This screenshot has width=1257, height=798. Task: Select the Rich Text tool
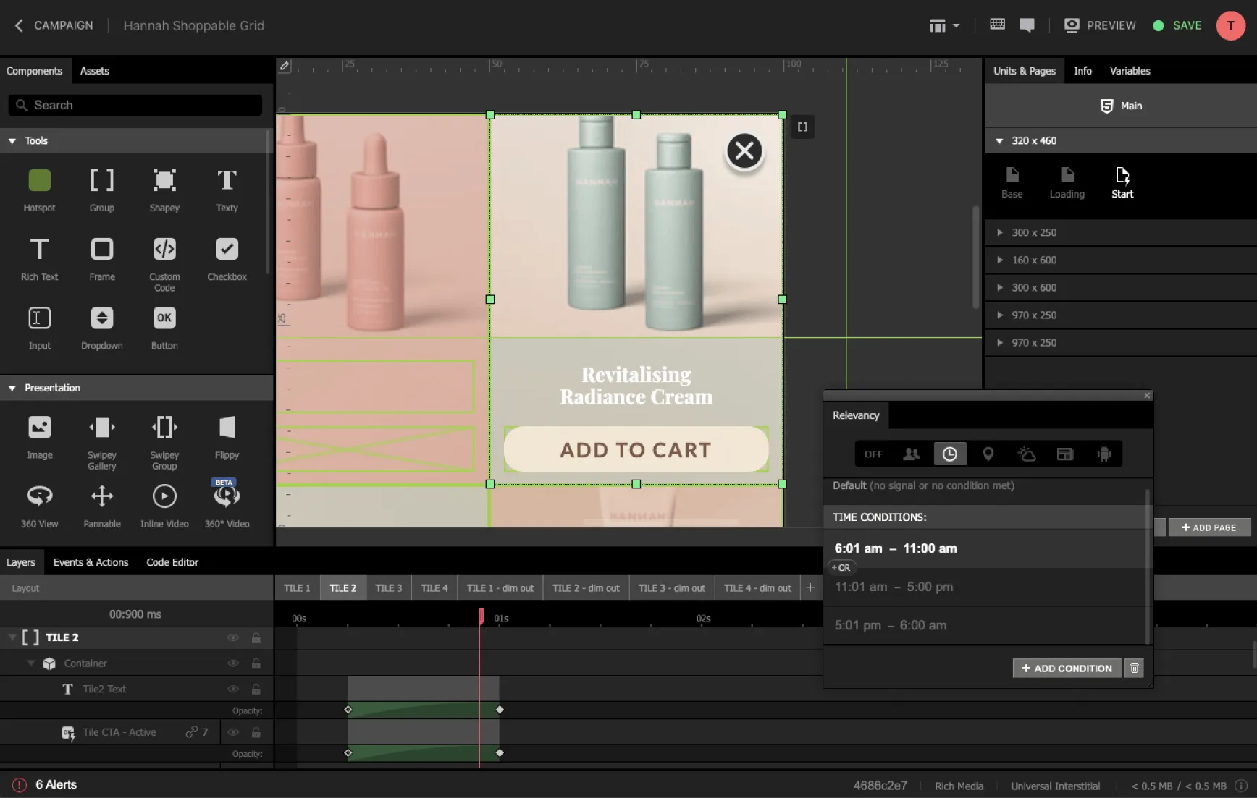tap(39, 258)
